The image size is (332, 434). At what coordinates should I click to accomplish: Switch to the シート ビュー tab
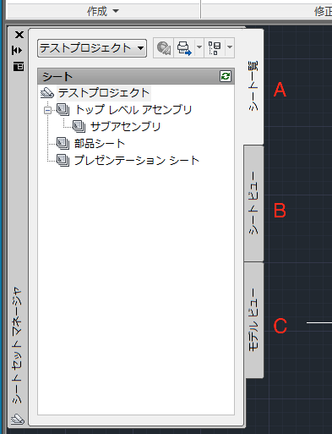click(253, 203)
